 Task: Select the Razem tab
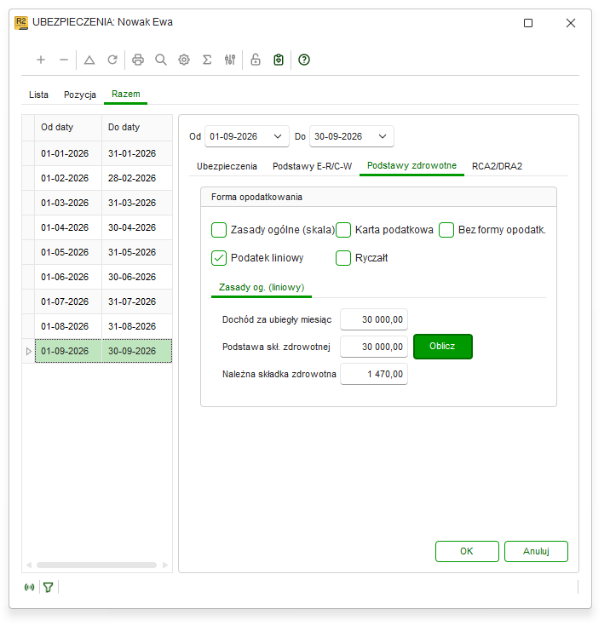point(126,95)
